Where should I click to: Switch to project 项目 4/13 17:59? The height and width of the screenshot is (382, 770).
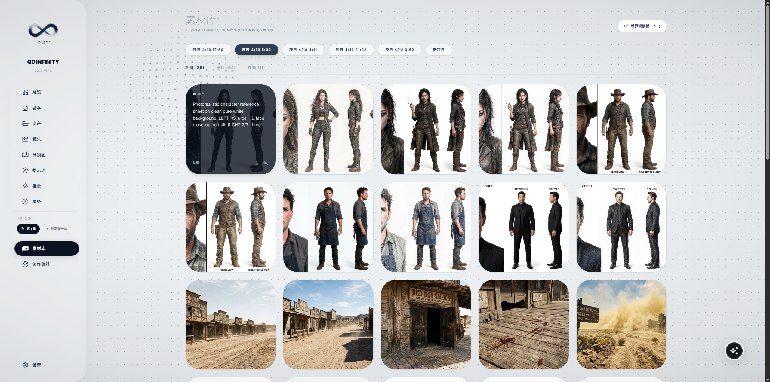tap(208, 50)
